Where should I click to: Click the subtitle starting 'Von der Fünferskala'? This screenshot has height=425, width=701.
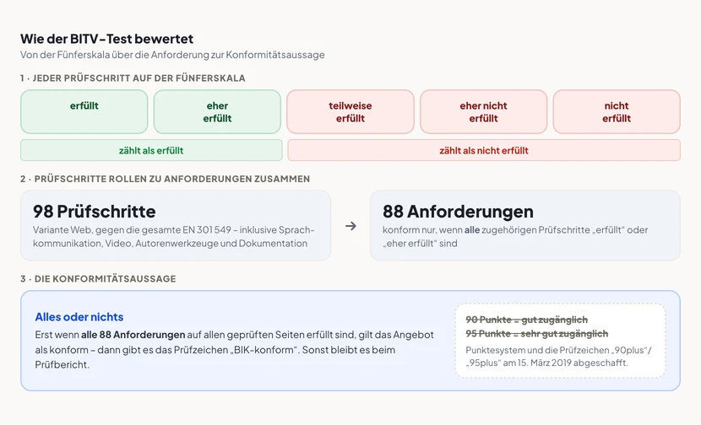click(x=172, y=55)
